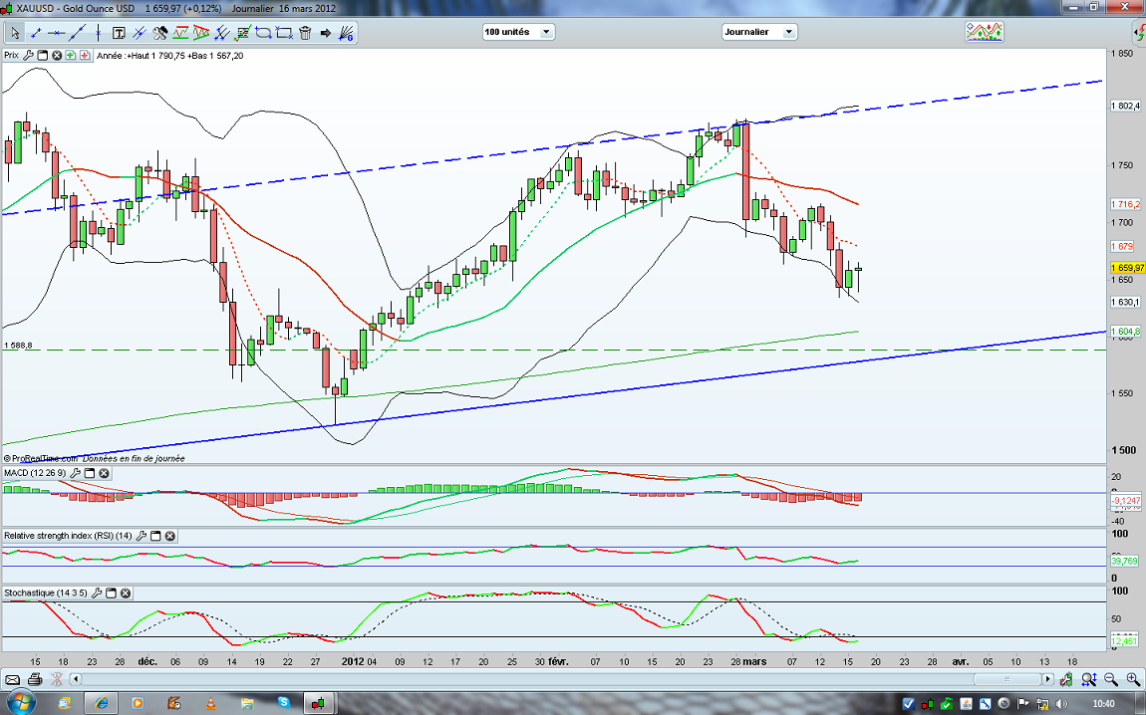Remove the RSI indicator panel
The image size is (1146, 715).
pos(170,536)
